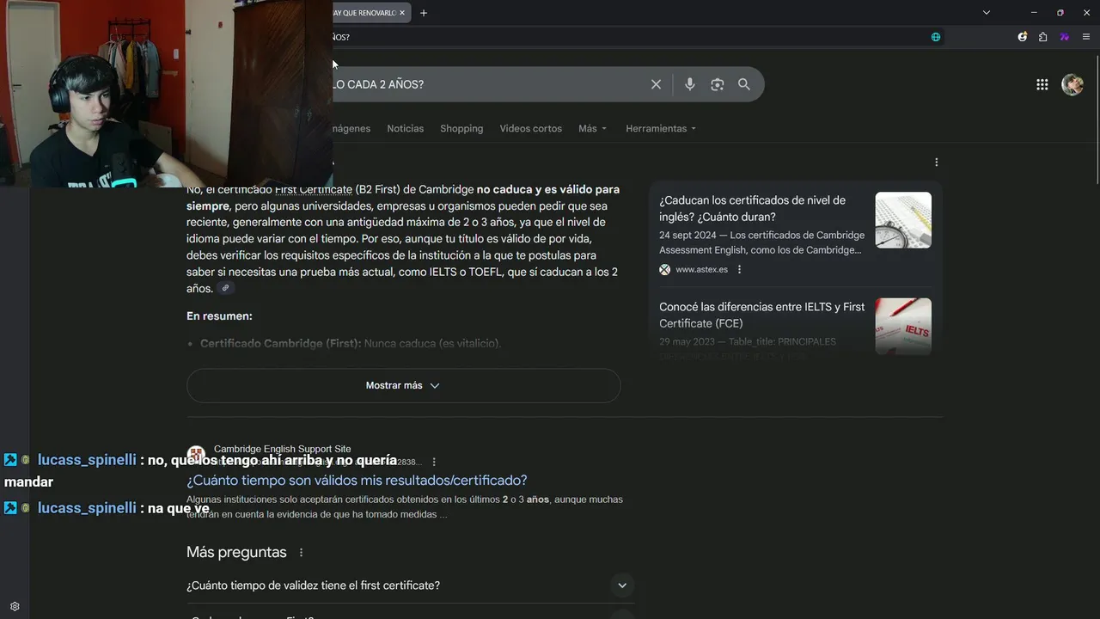Click the First Certificate underlined term
Viewport: 1100px width, 619px height.
point(314,189)
